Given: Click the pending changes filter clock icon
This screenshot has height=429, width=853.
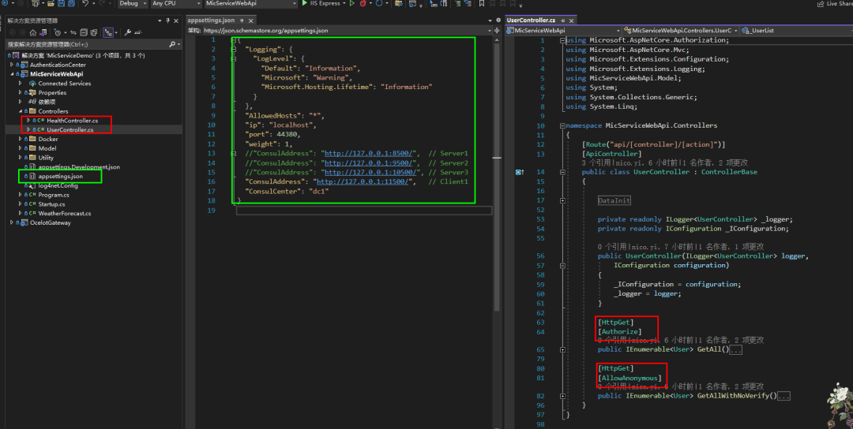Looking at the screenshot, I should pyautogui.click(x=58, y=32).
